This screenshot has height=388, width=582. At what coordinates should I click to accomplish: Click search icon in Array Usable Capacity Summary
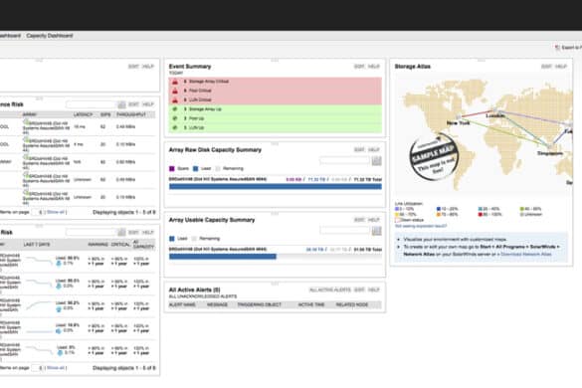click(376, 231)
